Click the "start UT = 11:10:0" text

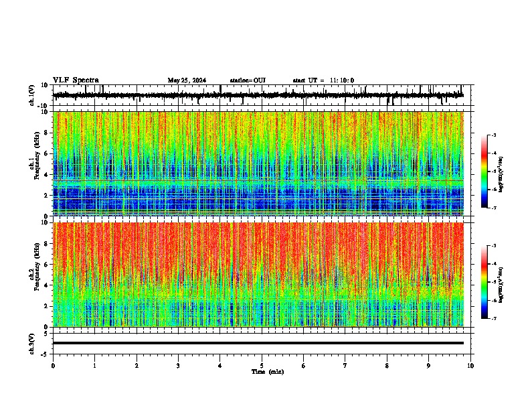[323, 80]
